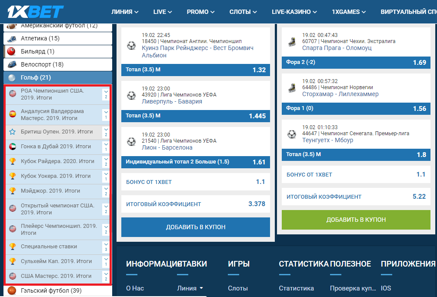Click the ИТОГОВЫЙ КОЭФФИЦИЕНТ 5.22 row
Image resolution: width=437 pixels, height=297 pixels.
click(356, 197)
